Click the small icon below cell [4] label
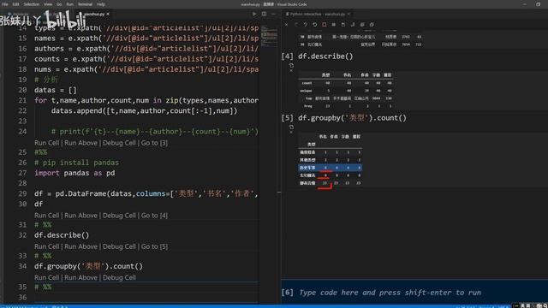The height and width of the screenshot is (308, 548). [x=291, y=65]
